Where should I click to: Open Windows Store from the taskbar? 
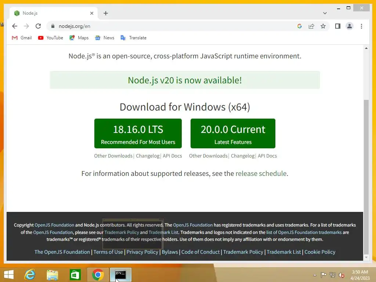coord(75,275)
